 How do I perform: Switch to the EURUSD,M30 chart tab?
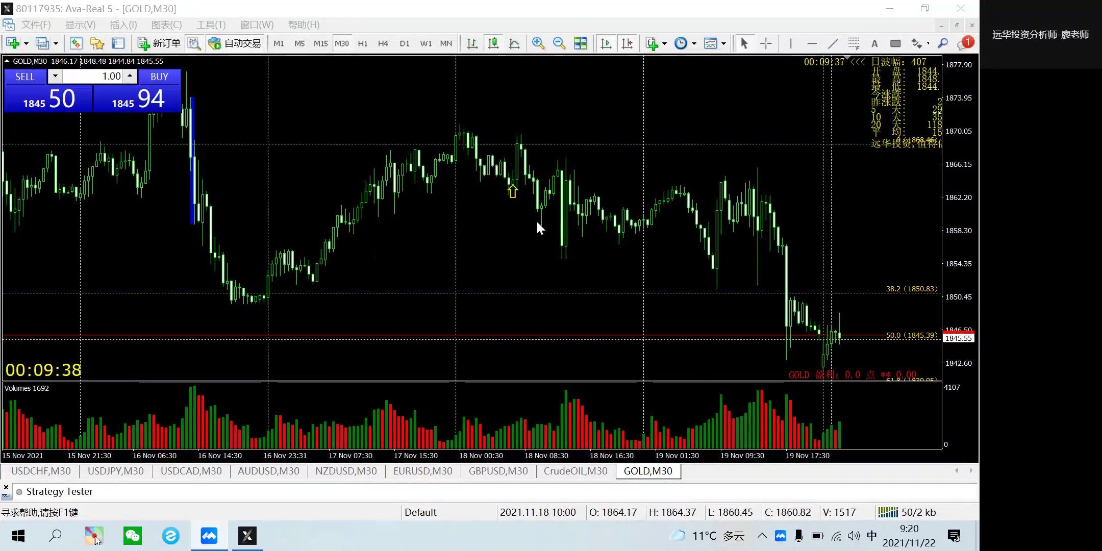pyautogui.click(x=422, y=471)
